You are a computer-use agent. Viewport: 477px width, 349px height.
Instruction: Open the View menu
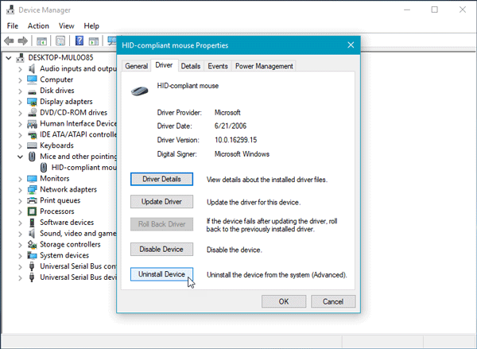click(x=66, y=26)
